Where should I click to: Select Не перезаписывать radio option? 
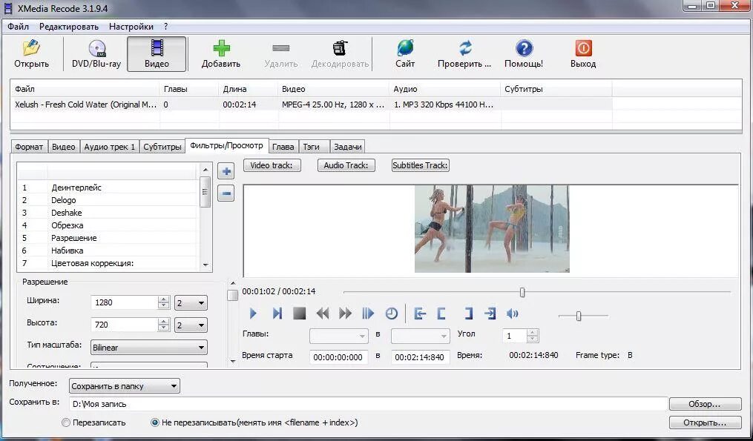point(154,422)
